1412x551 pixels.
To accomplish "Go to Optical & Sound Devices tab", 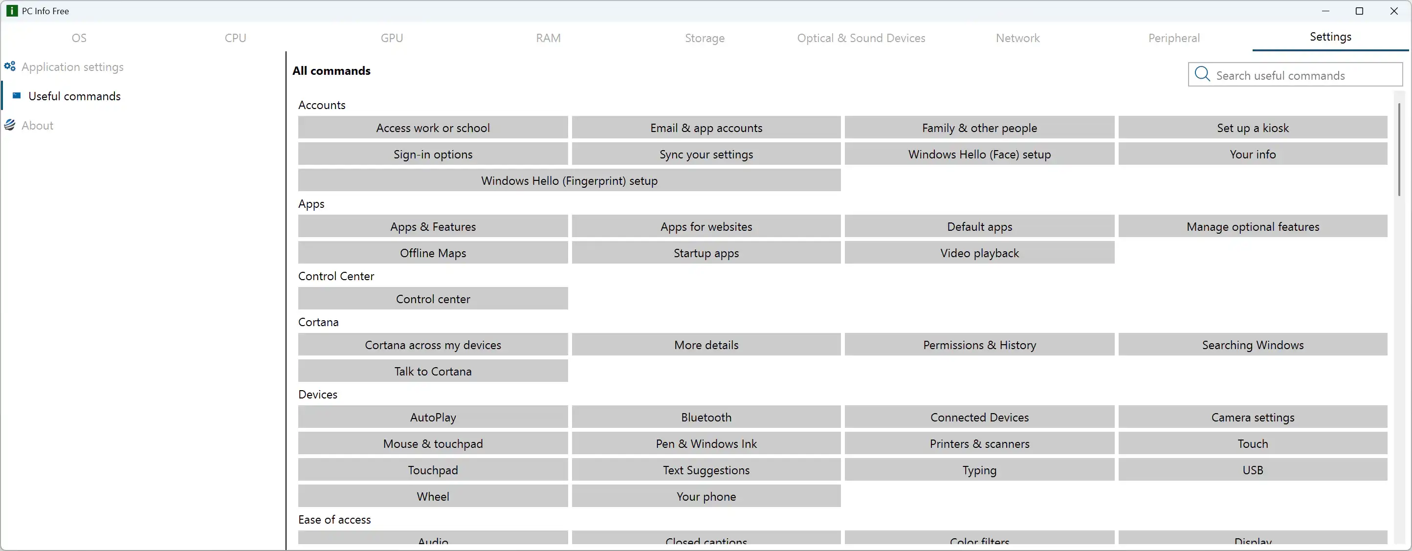I will [x=861, y=38].
